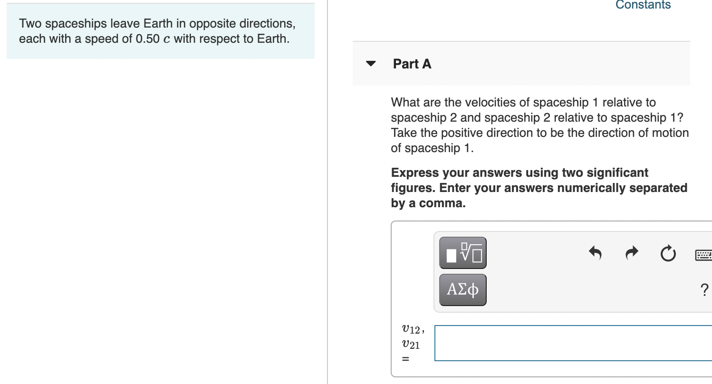Open the Constants link

643,5
